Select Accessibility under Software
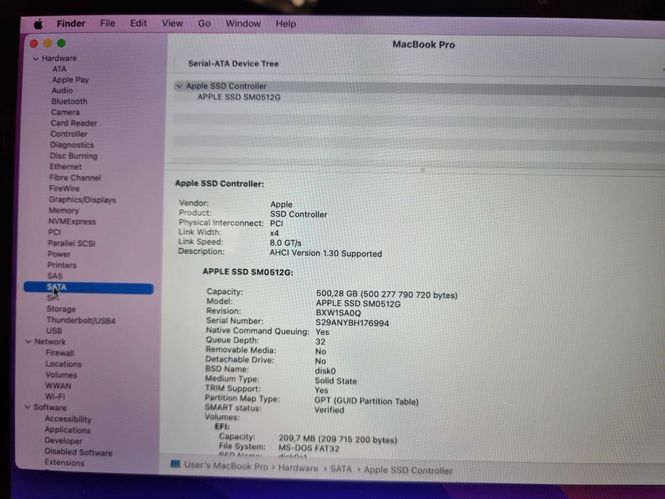The image size is (665, 499). coord(68,419)
